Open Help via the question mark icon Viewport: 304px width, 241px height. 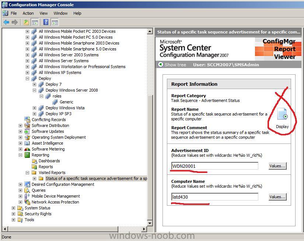[46, 22]
